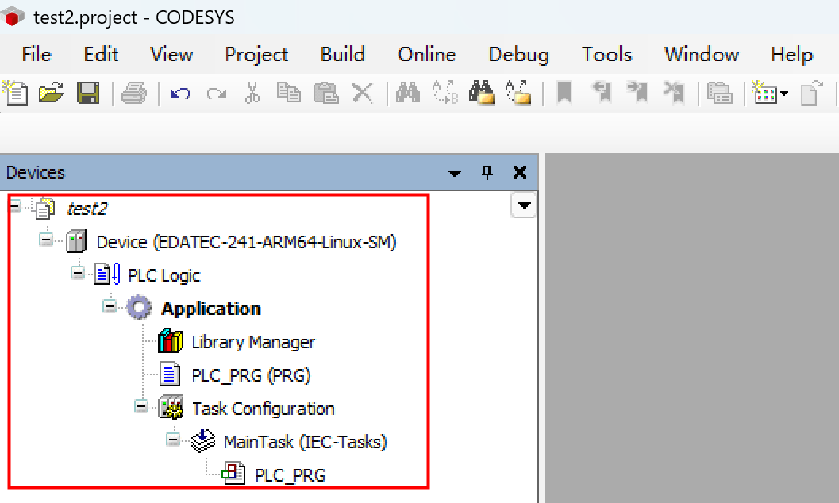Click the Undo arrow icon

coord(180,94)
